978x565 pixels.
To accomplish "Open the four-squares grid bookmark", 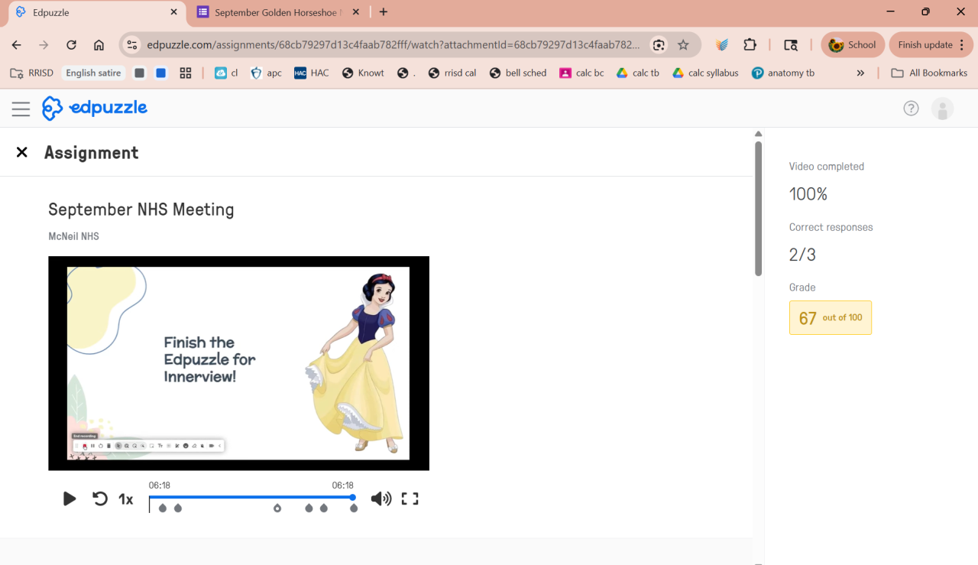I will tap(186, 73).
